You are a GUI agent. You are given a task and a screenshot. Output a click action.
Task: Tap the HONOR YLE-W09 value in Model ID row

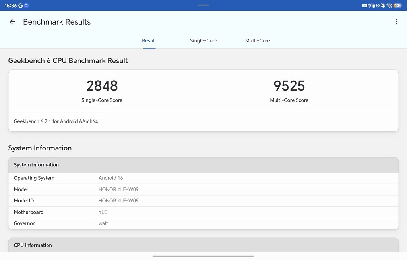[118, 201]
